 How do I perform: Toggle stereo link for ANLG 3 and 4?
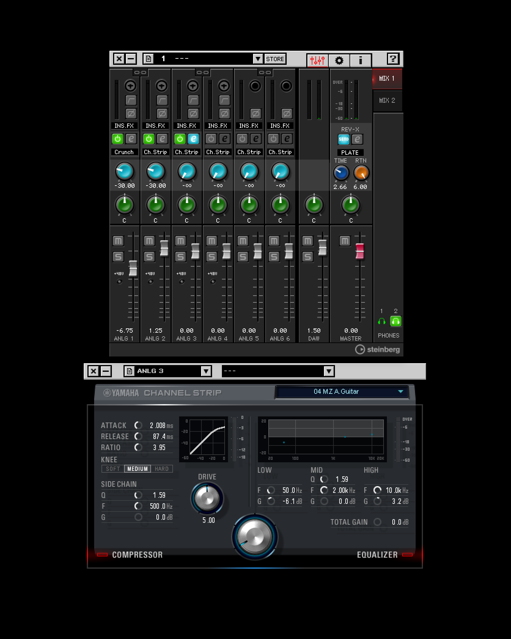tap(203, 72)
